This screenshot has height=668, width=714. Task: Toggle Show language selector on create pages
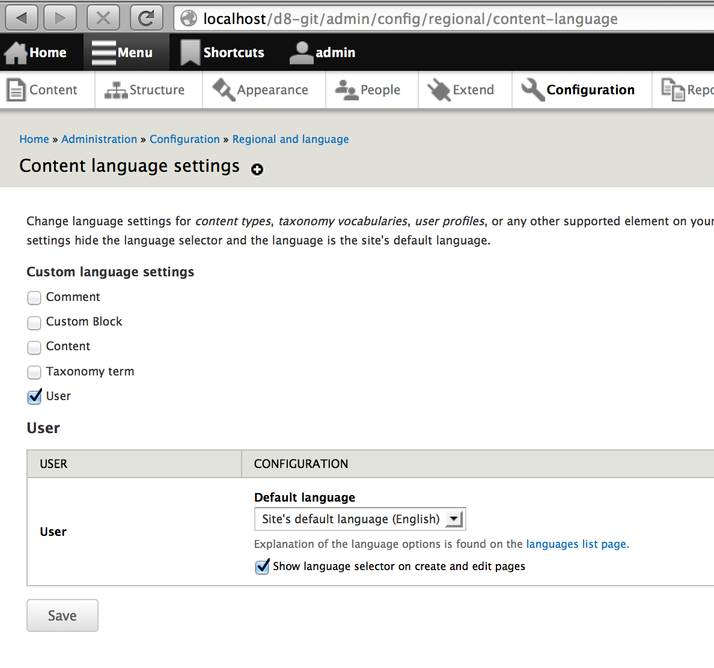pos(262,566)
